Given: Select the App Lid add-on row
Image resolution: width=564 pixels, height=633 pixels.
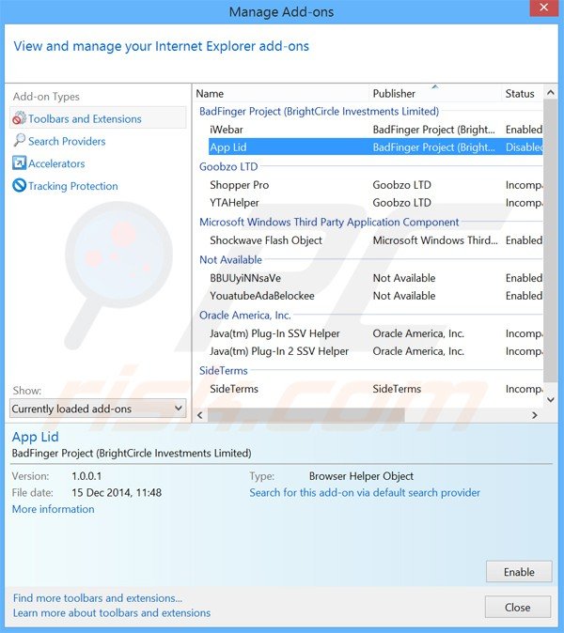Looking at the screenshot, I should coord(375,147).
